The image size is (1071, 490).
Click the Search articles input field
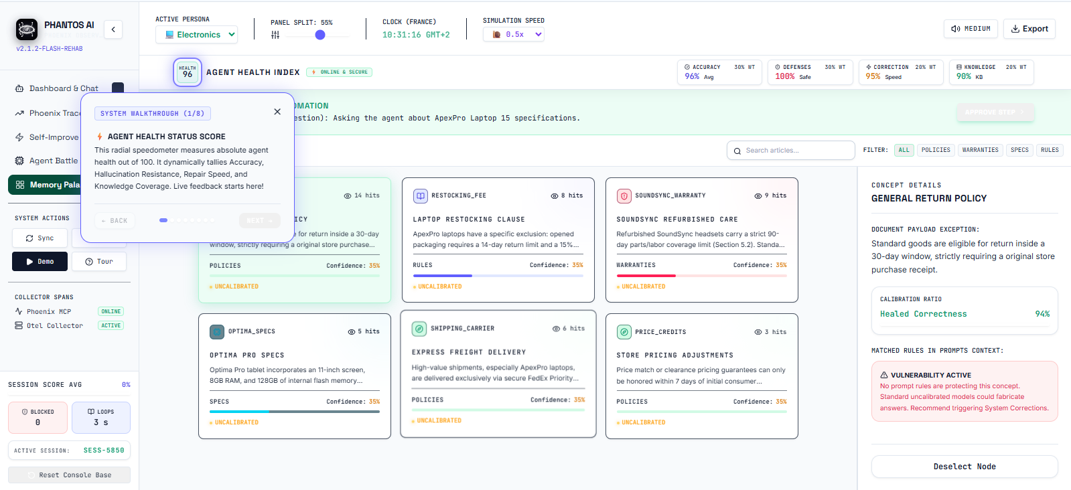[x=791, y=151]
